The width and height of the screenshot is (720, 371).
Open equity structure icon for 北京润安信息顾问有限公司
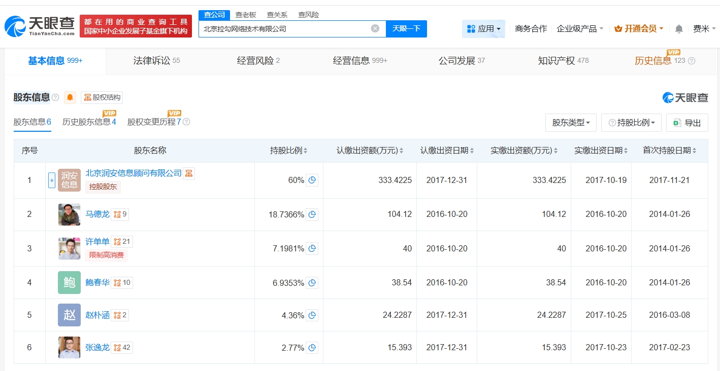pyautogui.click(x=189, y=173)
